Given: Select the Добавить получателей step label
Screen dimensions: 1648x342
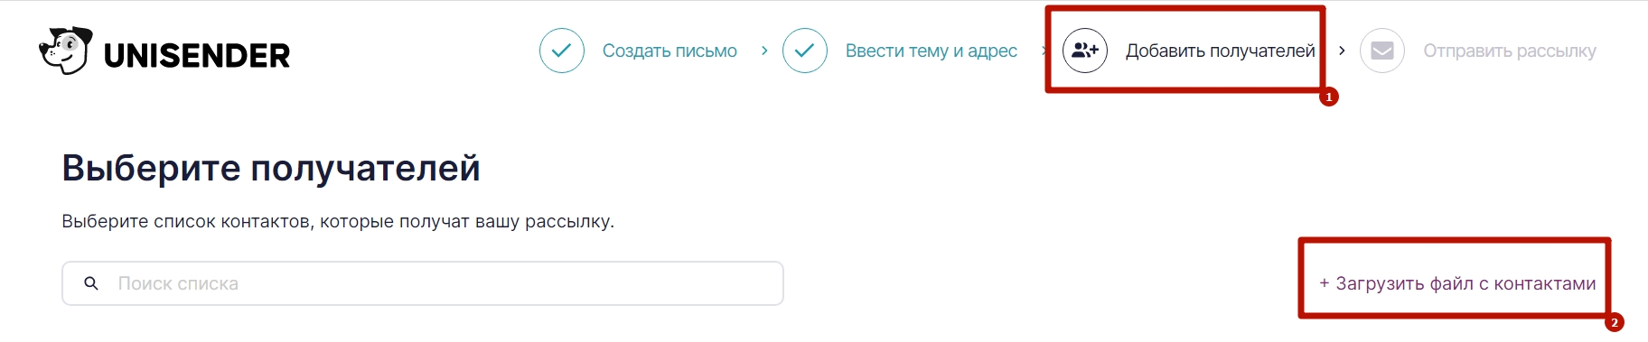Looking at the screenshot, I should coord(1220,51).
